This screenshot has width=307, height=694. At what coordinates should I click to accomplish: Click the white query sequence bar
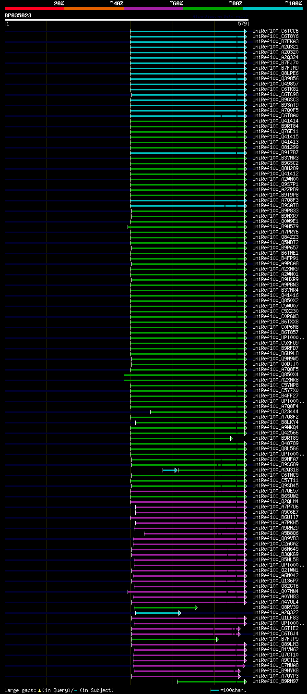(x=127, y=20)
